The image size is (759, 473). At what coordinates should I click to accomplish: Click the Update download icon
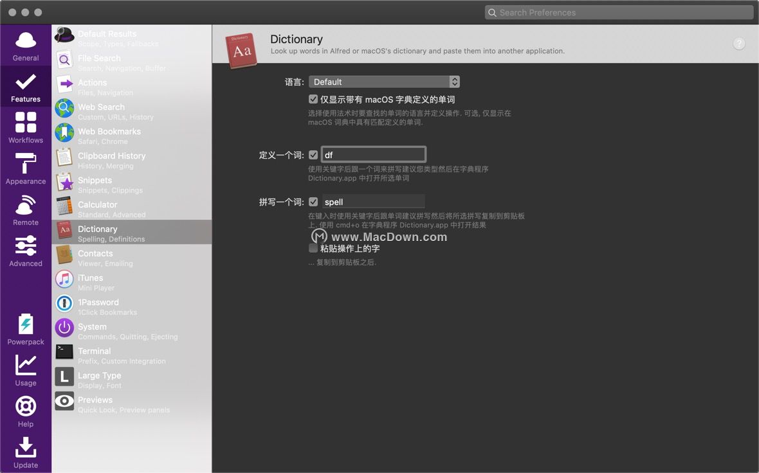26,447
